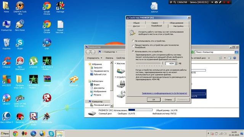
Task: Open the view options dropdown arrow in Explorer
Action: tap(225, 58)
